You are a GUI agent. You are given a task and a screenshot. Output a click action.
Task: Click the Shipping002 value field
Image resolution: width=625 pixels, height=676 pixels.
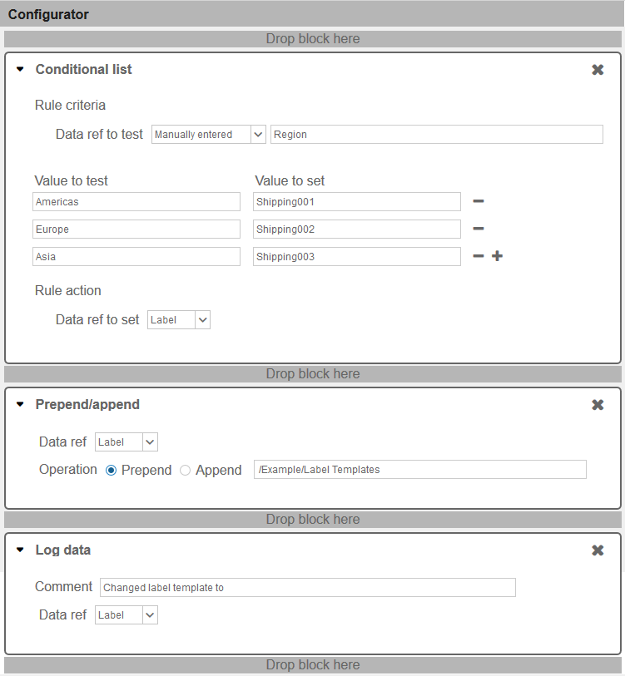[356, 229]
